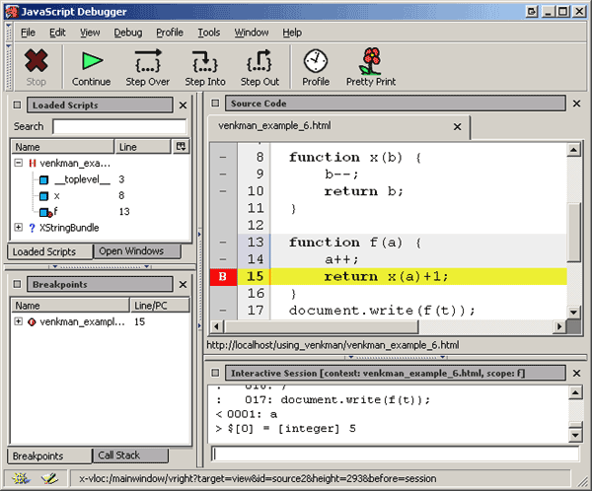Select the x function icon
This screenshot has width=592, height=491.
(43, 196)
